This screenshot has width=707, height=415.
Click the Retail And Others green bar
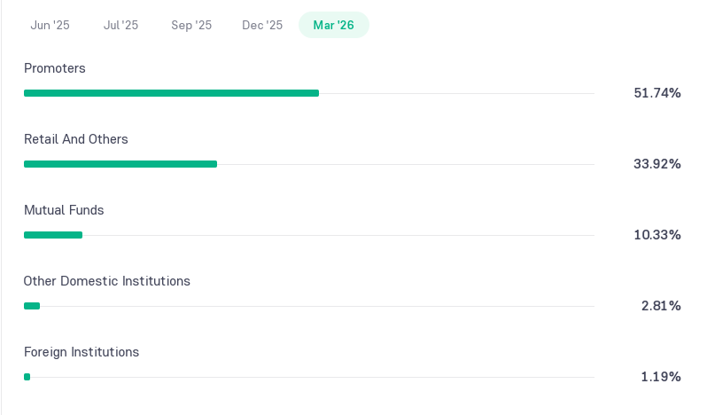click(120, 164)
